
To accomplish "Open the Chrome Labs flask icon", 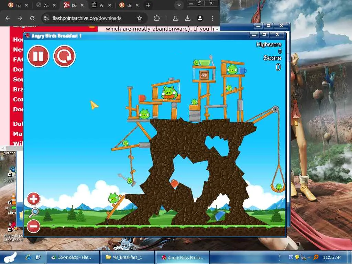I will pos(175,18).
